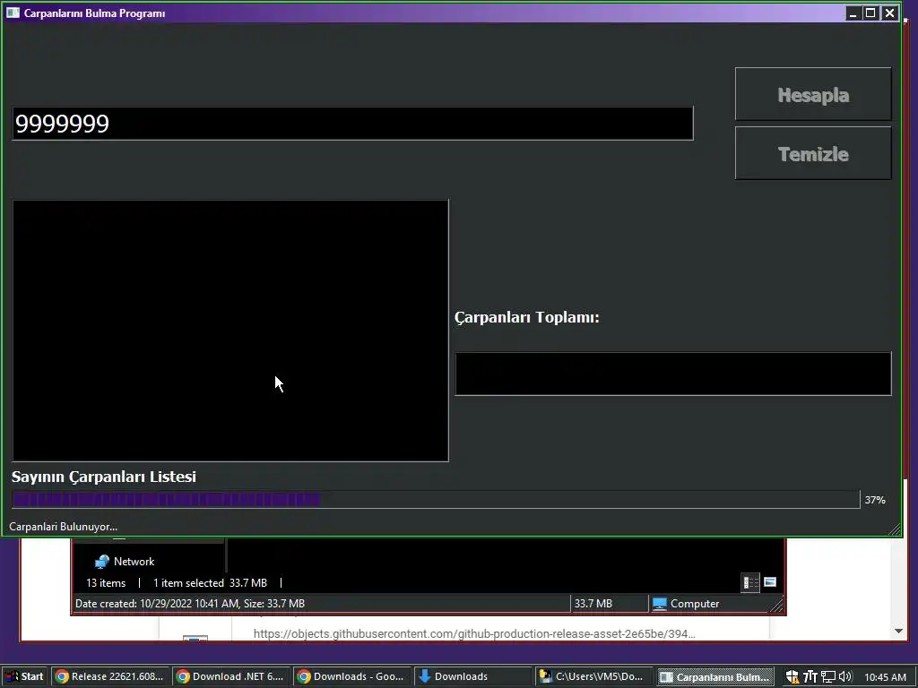Switch to Download .NET 6 Chrome taskbar button
This screenshot has height=688, width=918.
pos(230,676)
